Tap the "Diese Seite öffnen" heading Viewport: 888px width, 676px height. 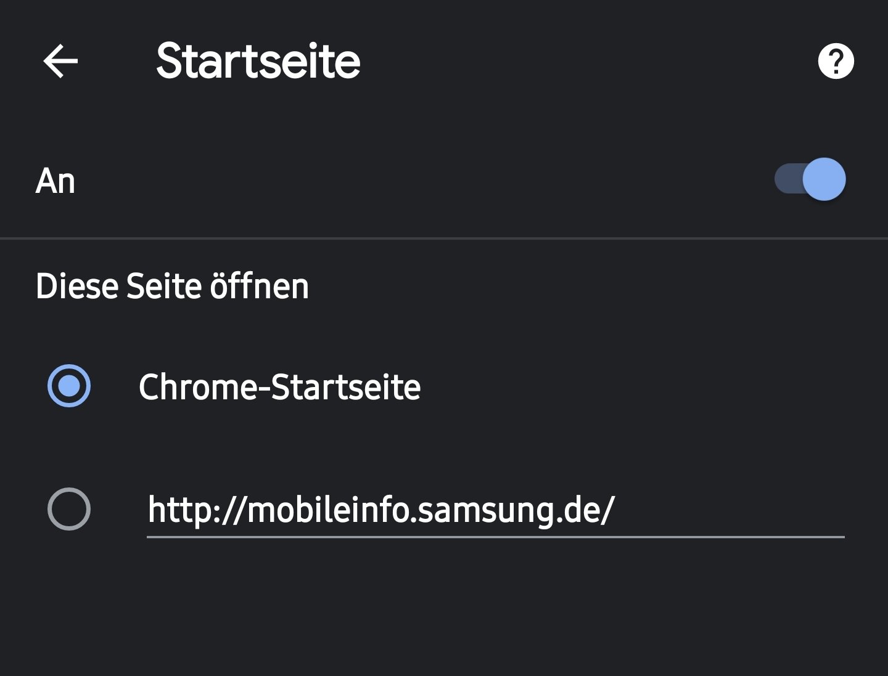tap(172, 287)
